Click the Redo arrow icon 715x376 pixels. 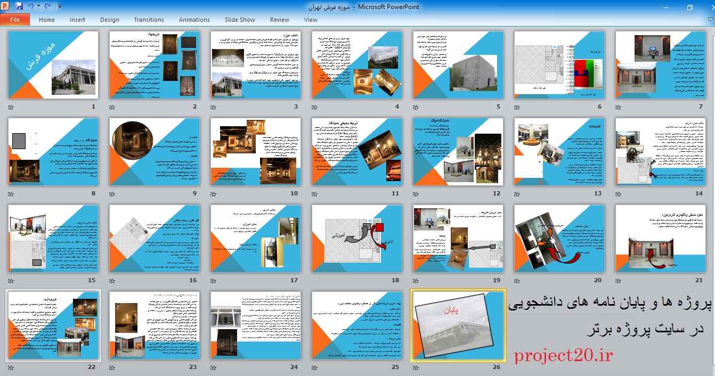pos(47,6)
